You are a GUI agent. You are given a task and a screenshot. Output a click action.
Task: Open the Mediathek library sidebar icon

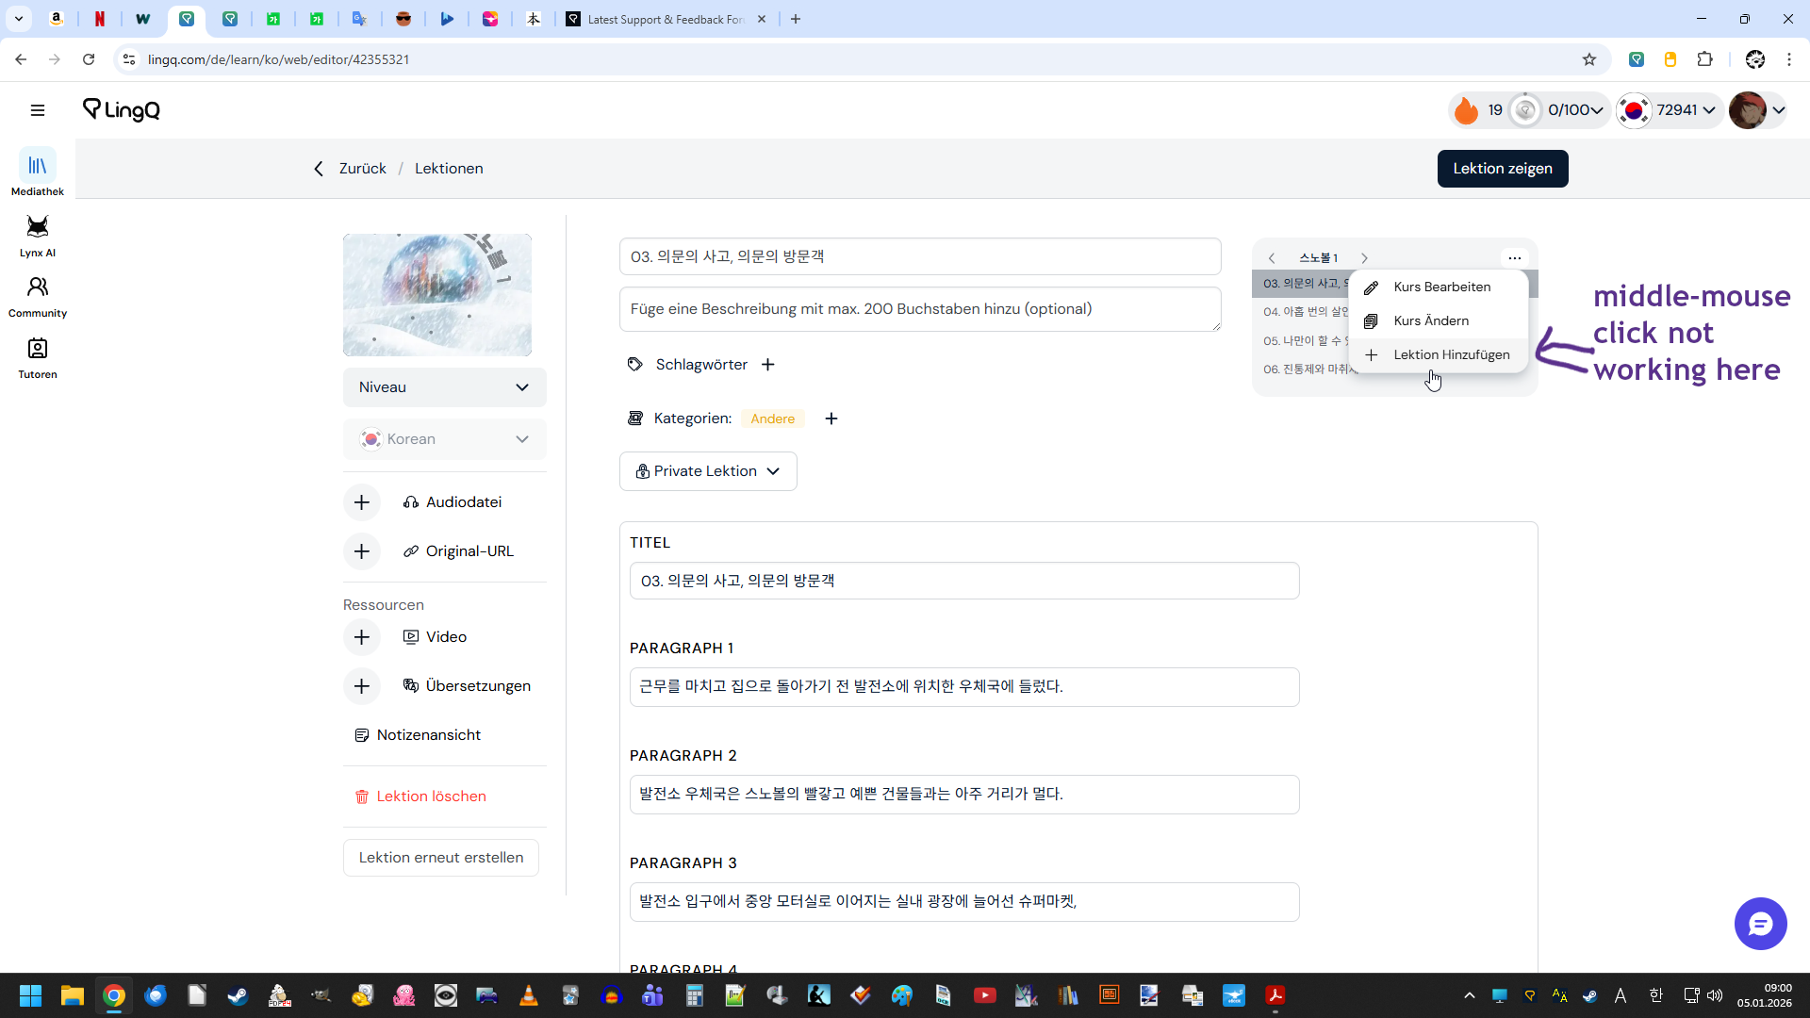coord(38,167)
